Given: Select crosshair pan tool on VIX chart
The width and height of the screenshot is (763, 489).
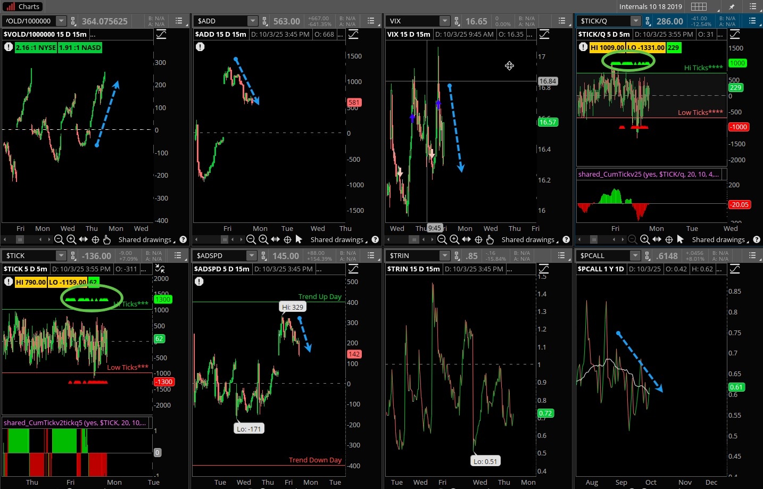Looking at the screenshot, I should (x=478, y=239).
